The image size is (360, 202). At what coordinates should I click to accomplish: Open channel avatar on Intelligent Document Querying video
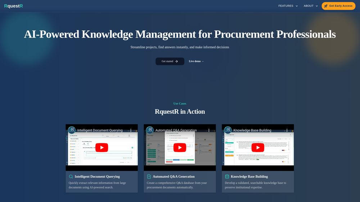(72, 130)
